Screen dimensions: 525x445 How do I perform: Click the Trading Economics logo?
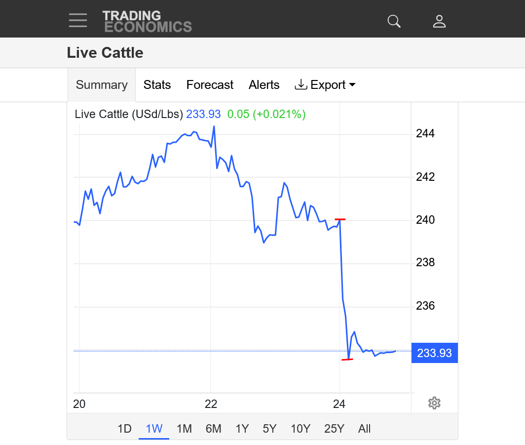(147, 21)
